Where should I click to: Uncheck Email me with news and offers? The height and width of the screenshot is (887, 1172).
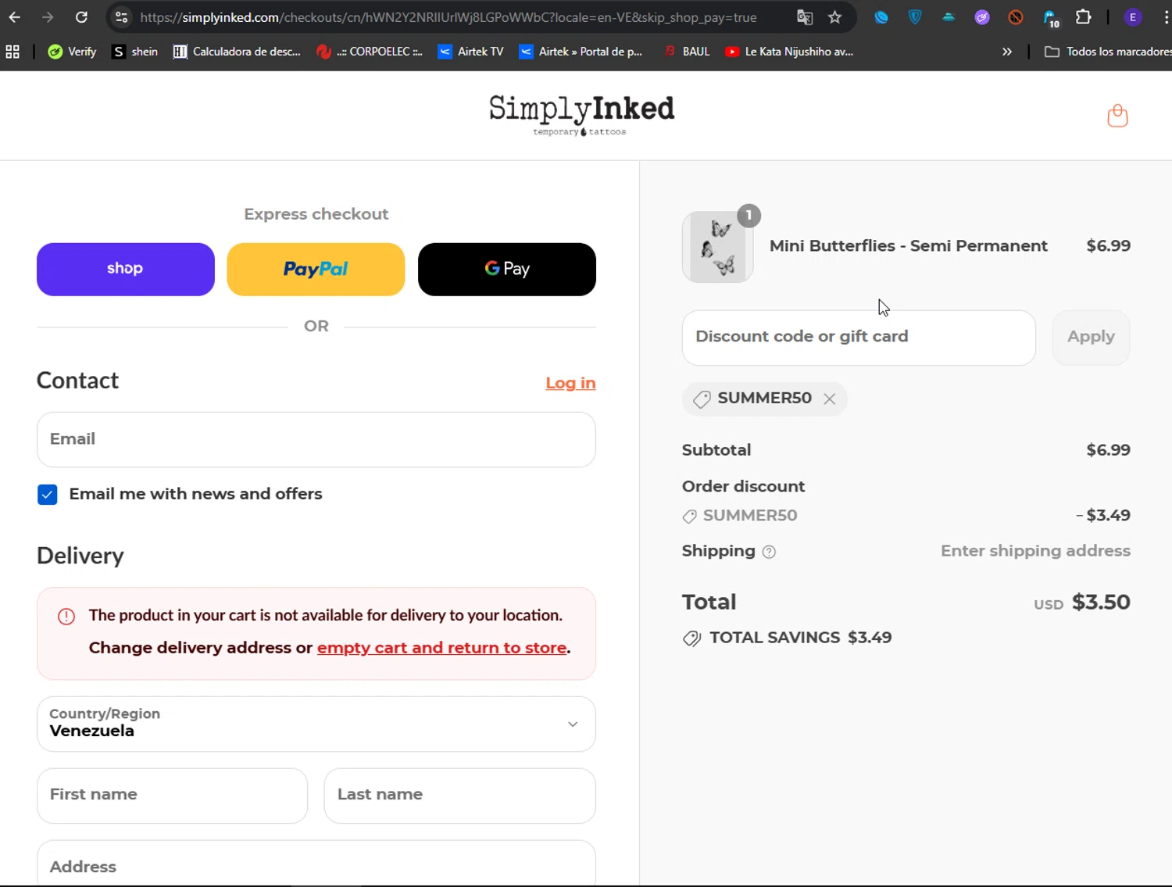48,495
